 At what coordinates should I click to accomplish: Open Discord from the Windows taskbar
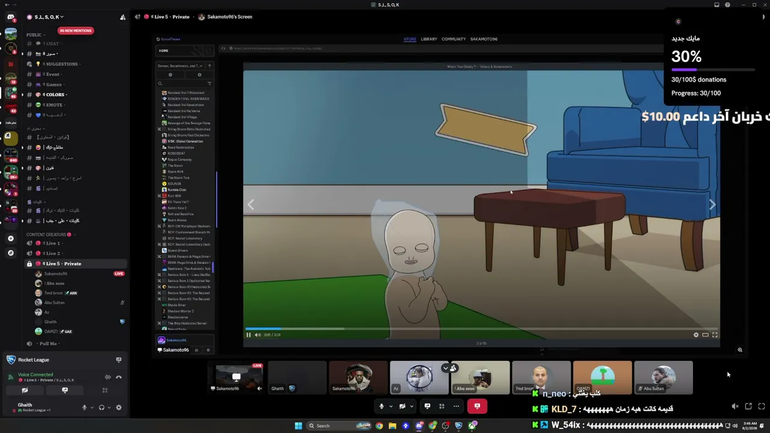coord(419,426)
